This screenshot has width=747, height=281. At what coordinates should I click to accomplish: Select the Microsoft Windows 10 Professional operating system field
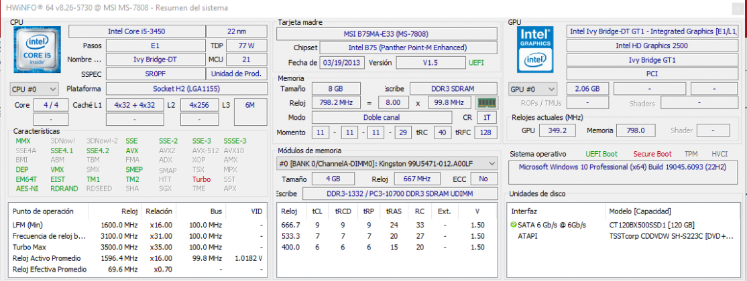(623, 173)
